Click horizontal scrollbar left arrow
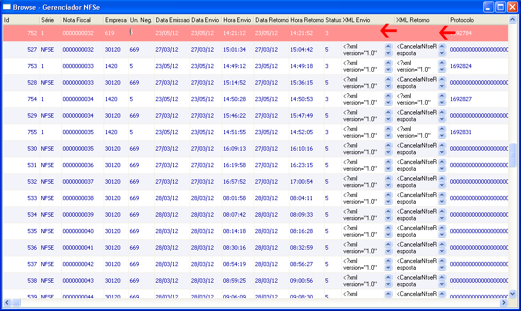Viewport: 521px width, 311px height. point(7,302)
